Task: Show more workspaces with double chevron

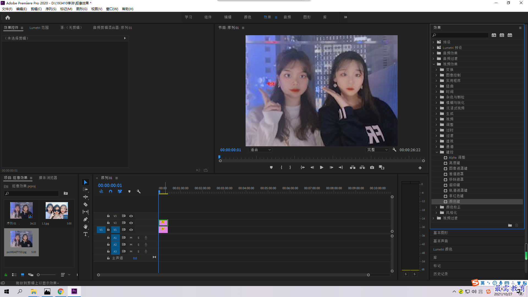Action: (346, 17)
